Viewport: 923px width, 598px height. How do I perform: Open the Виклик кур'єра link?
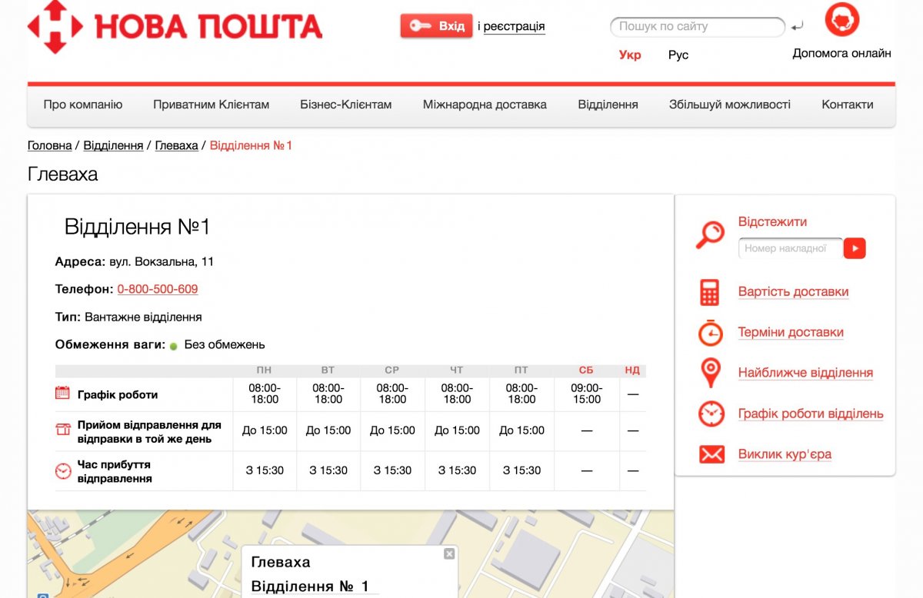pyautogui.click(x=785, y=453)
